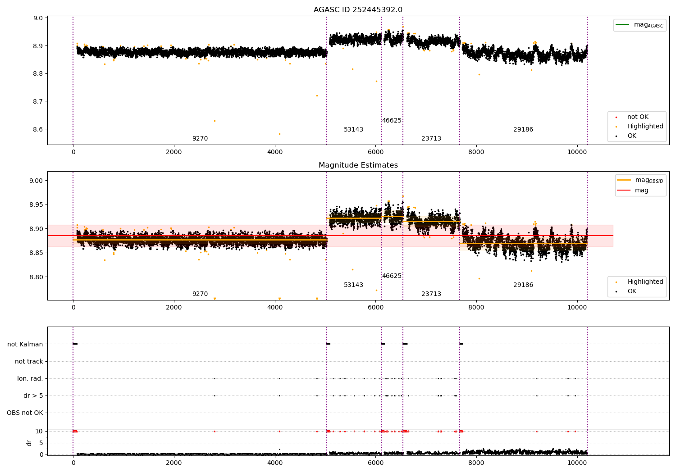Click the 8.6 y-axis tick label

[x=39, y=129]
